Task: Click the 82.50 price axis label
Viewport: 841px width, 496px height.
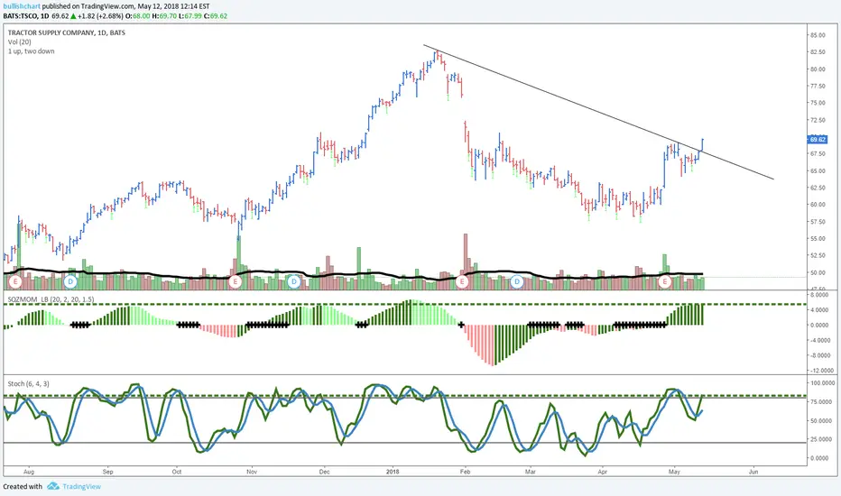Action: tap(818, 52)
